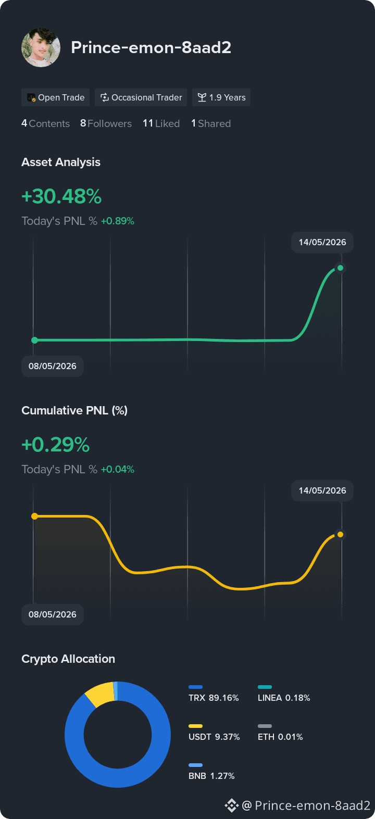Click the green 08/05/2026 start dot

pos(35,340)
